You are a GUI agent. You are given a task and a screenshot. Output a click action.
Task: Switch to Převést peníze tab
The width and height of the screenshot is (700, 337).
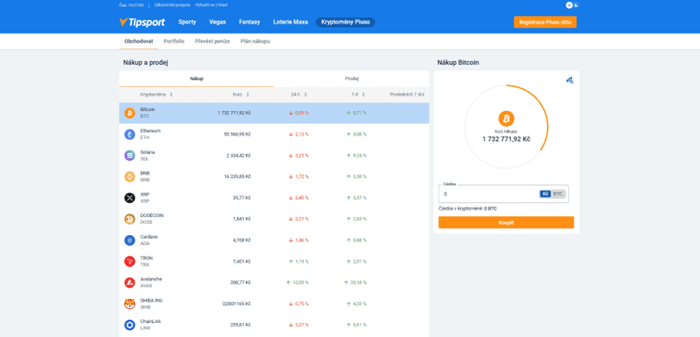pyautogui.click(x=213, y=41)
